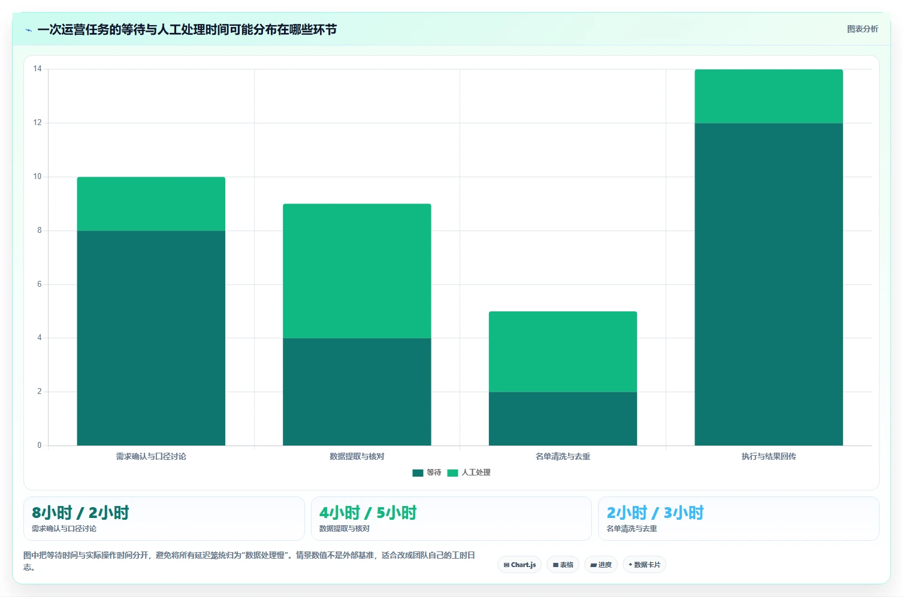
Task: Click the 执行与结果回传 x-axis label
Action: click(x=769, y=456)
